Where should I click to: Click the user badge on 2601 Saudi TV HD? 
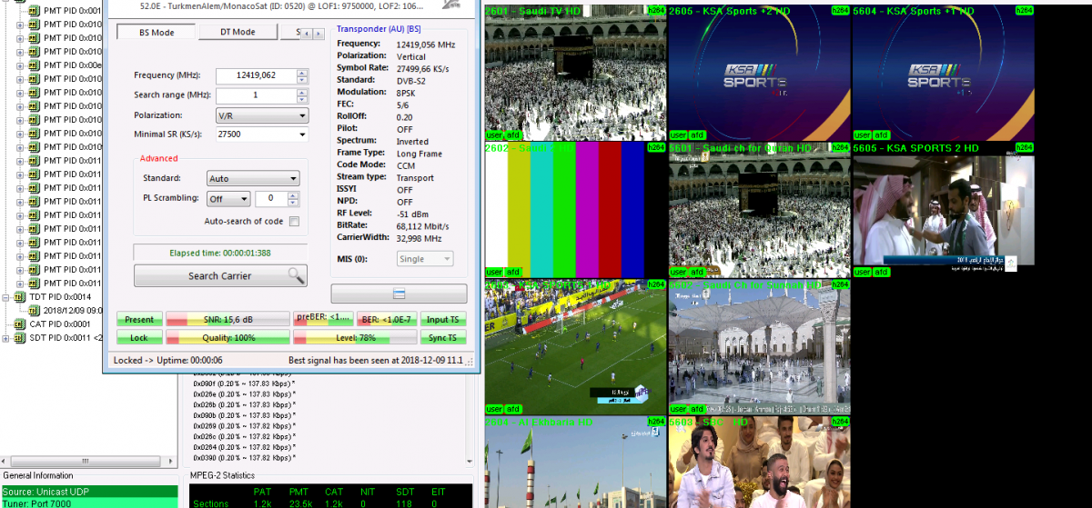pos(494,134)
